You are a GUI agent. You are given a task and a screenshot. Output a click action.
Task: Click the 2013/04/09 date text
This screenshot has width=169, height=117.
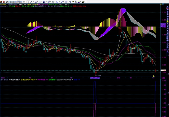4,6
